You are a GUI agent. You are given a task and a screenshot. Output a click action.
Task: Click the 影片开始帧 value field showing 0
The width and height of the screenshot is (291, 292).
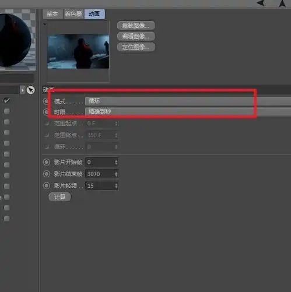point(101,162)
